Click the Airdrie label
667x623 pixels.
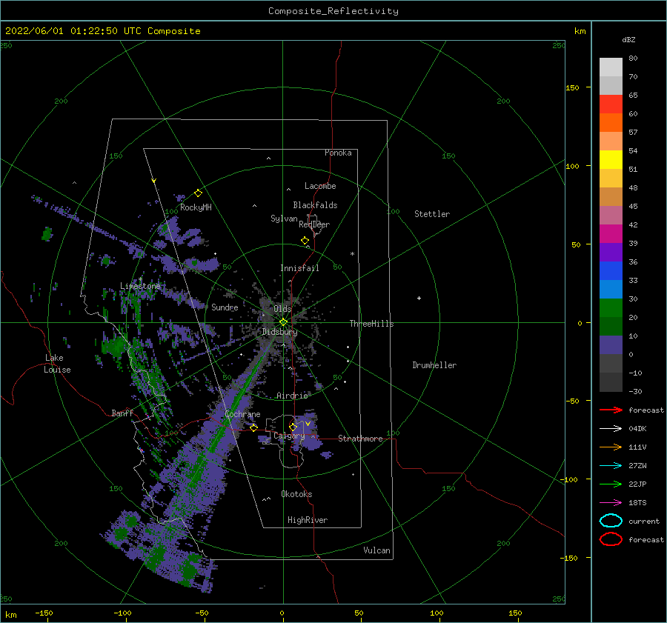click(x=292, y=396)
